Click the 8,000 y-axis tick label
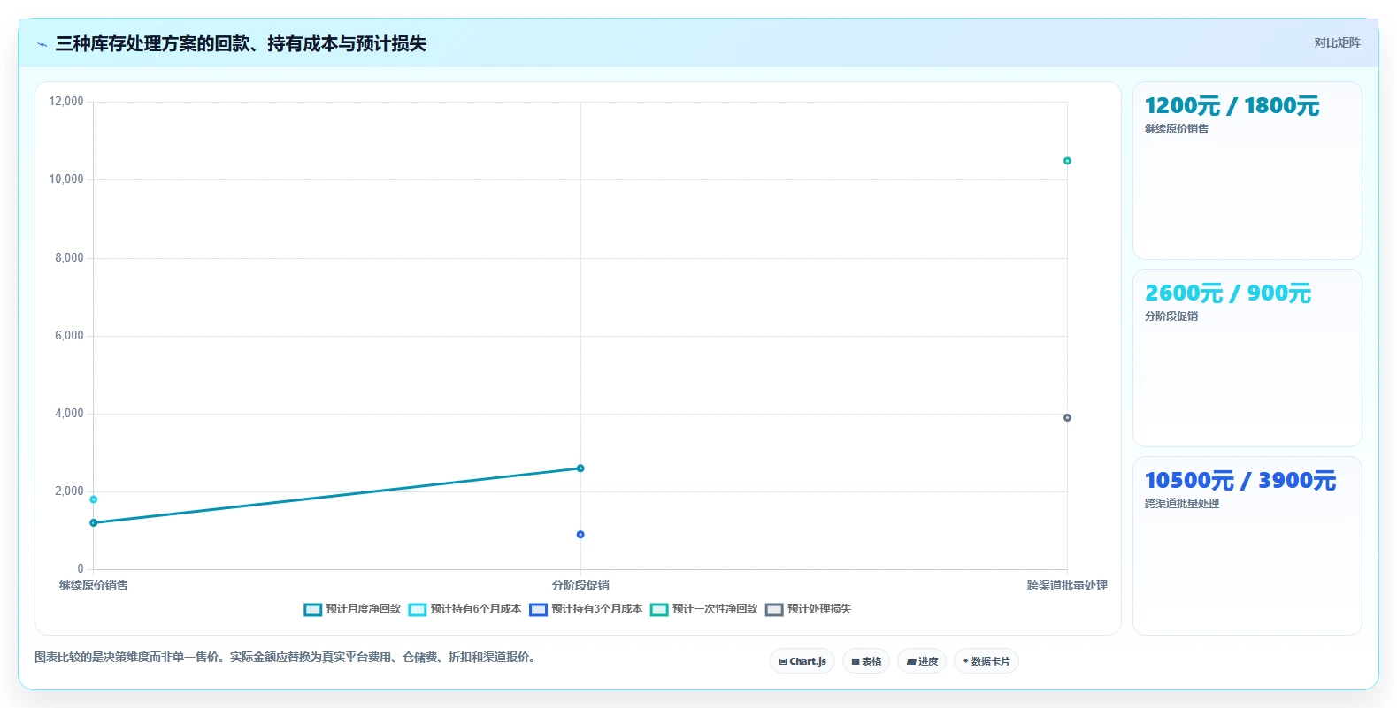 coord(69,258)
